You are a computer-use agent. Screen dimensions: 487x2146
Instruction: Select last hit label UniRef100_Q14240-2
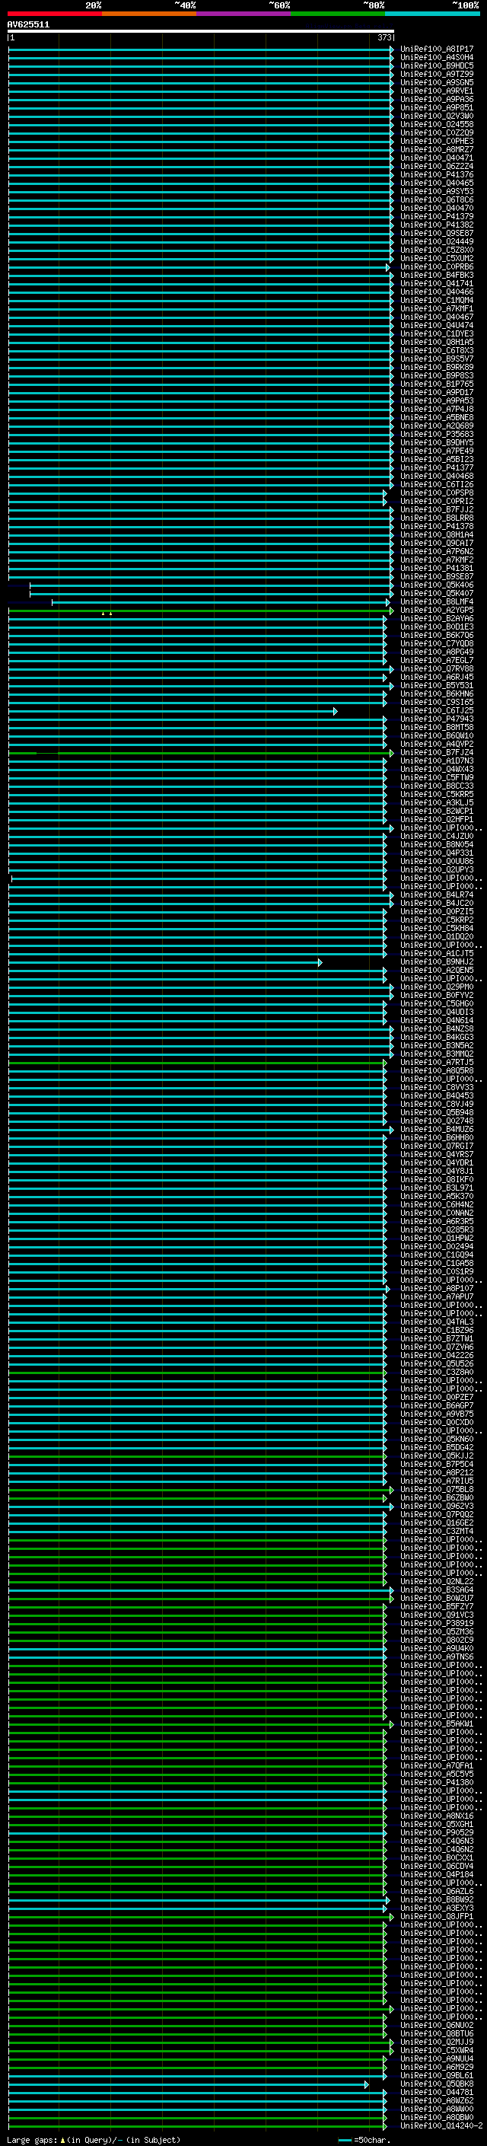(x=441, y=2126)
